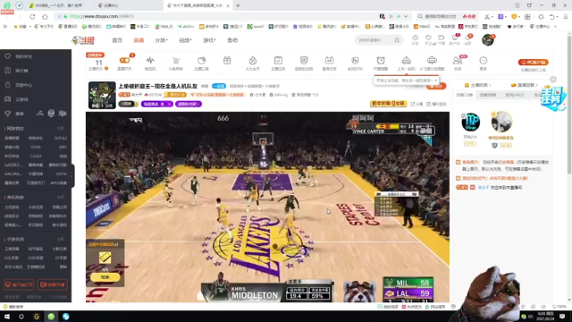
Task: Click the search magnifier icon
Action: (397, 40)
